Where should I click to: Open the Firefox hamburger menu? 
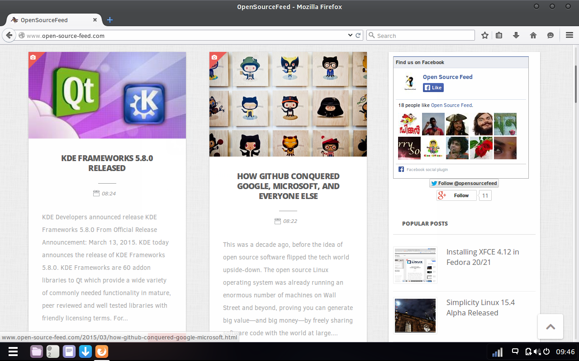pos(570,35)
